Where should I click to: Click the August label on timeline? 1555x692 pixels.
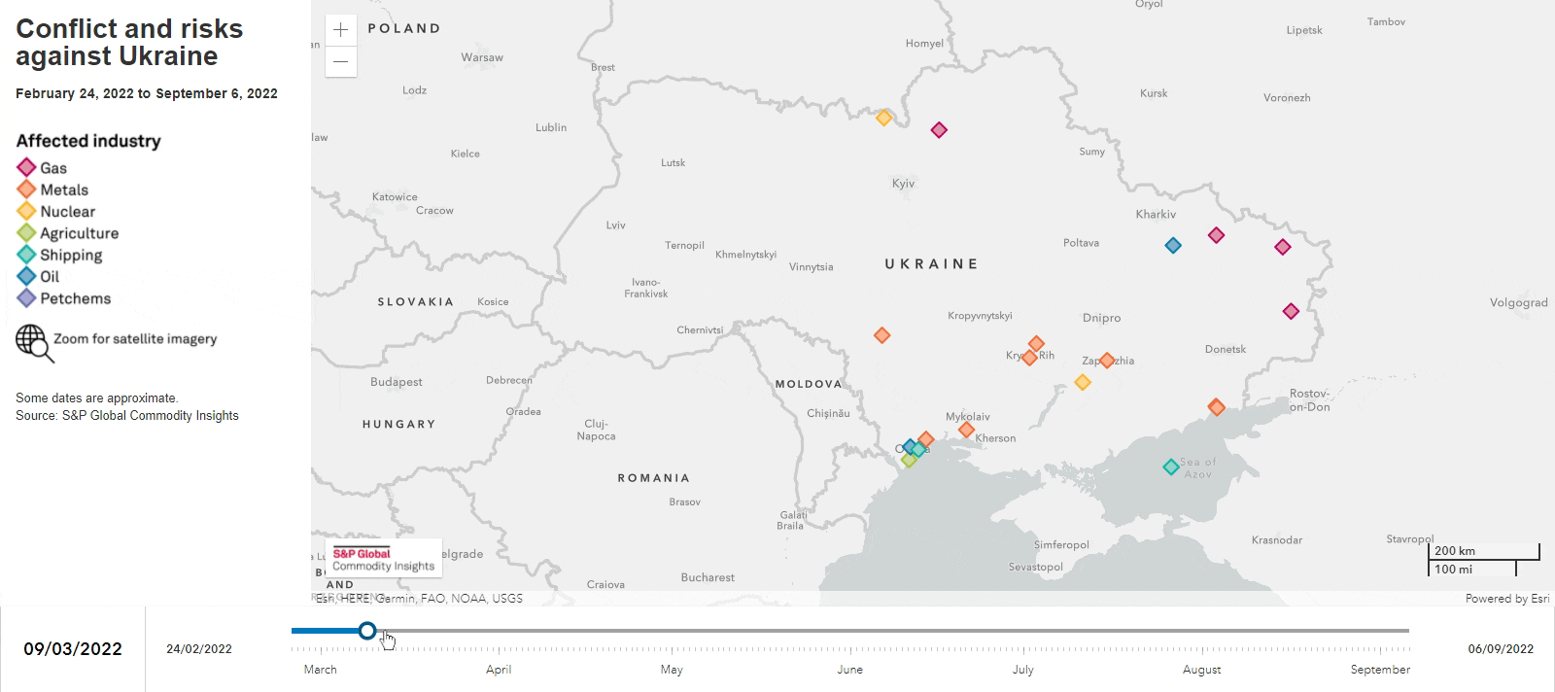pyautogui.click(x=1201, y=670)
